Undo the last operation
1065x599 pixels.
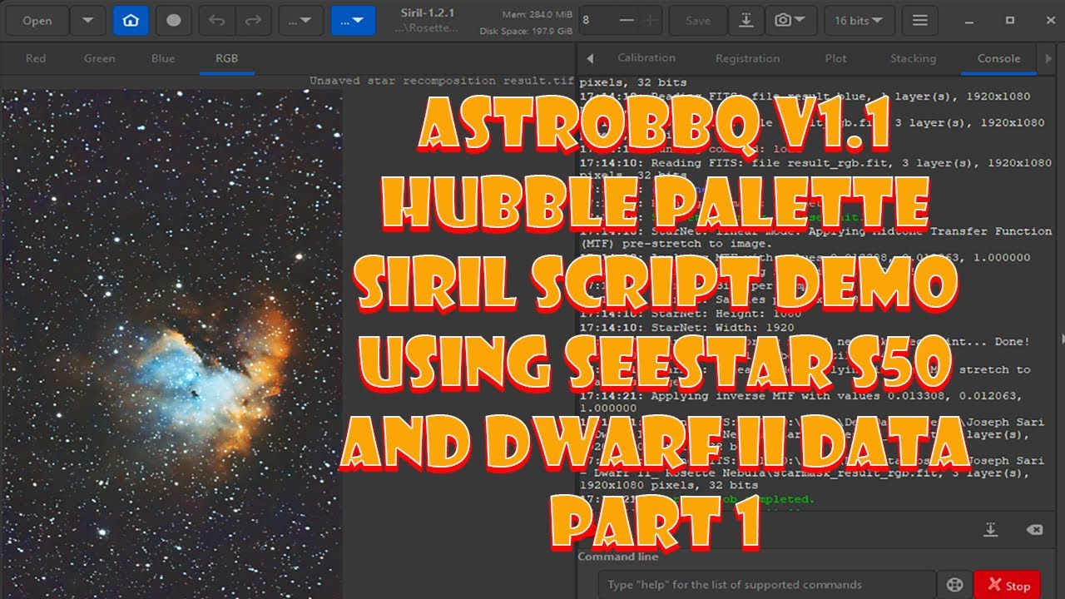[217, 21]
